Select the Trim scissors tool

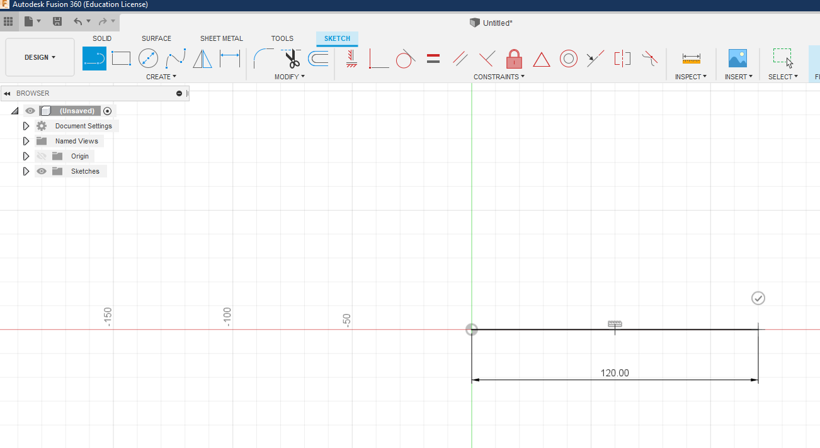(x=292, y=59)
